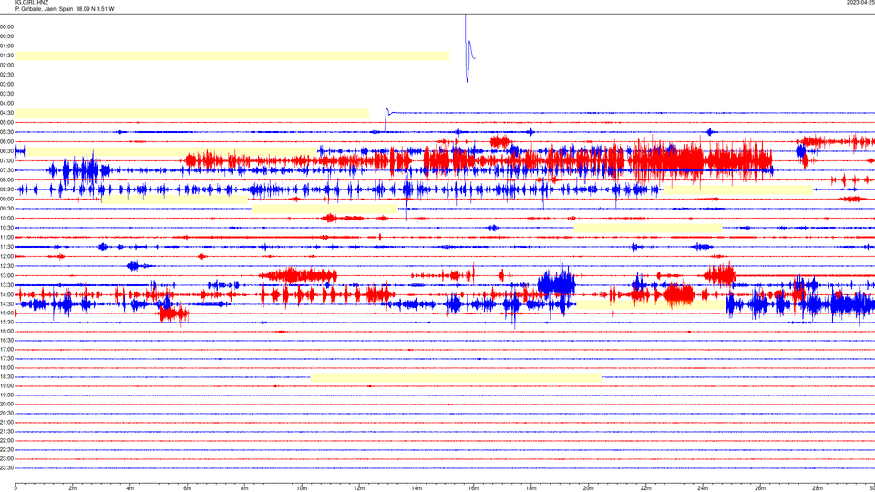Viewport: 875px width, 492px height.
Task: Pick the yellow data-gap bar on the 10:30 row
Action: coord(648,228)
